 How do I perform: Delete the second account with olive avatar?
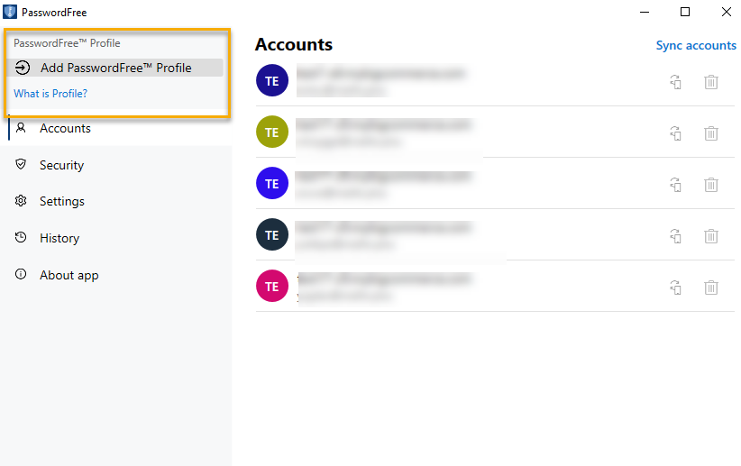click(x=710, y=133)
